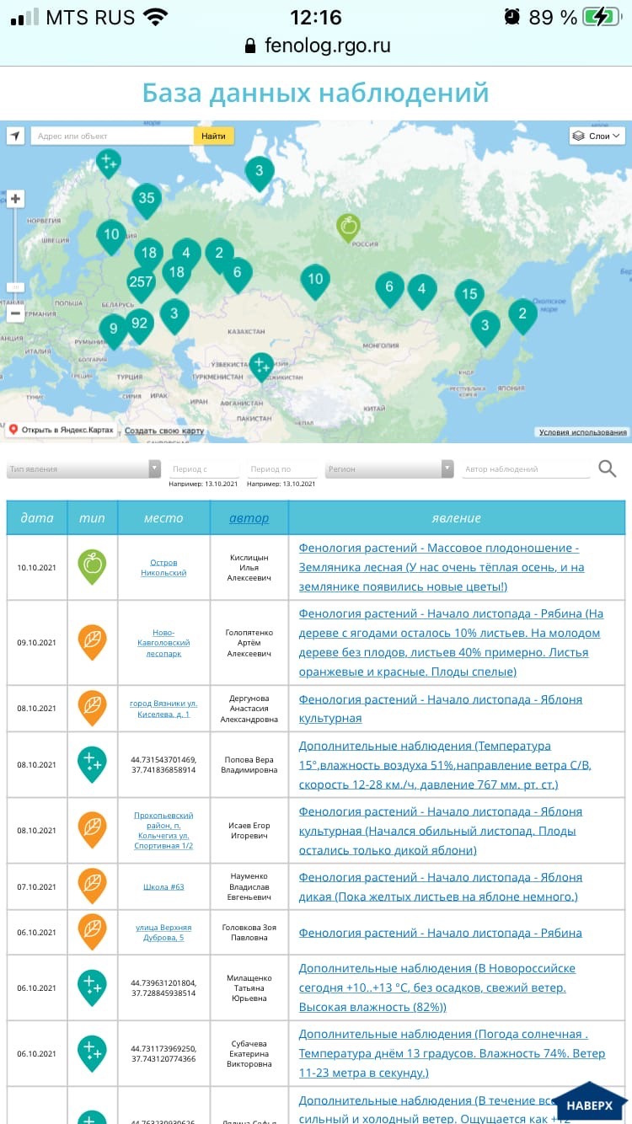Click the map zoom slider handle
The image size is (632, 1124).
[15, 287]
